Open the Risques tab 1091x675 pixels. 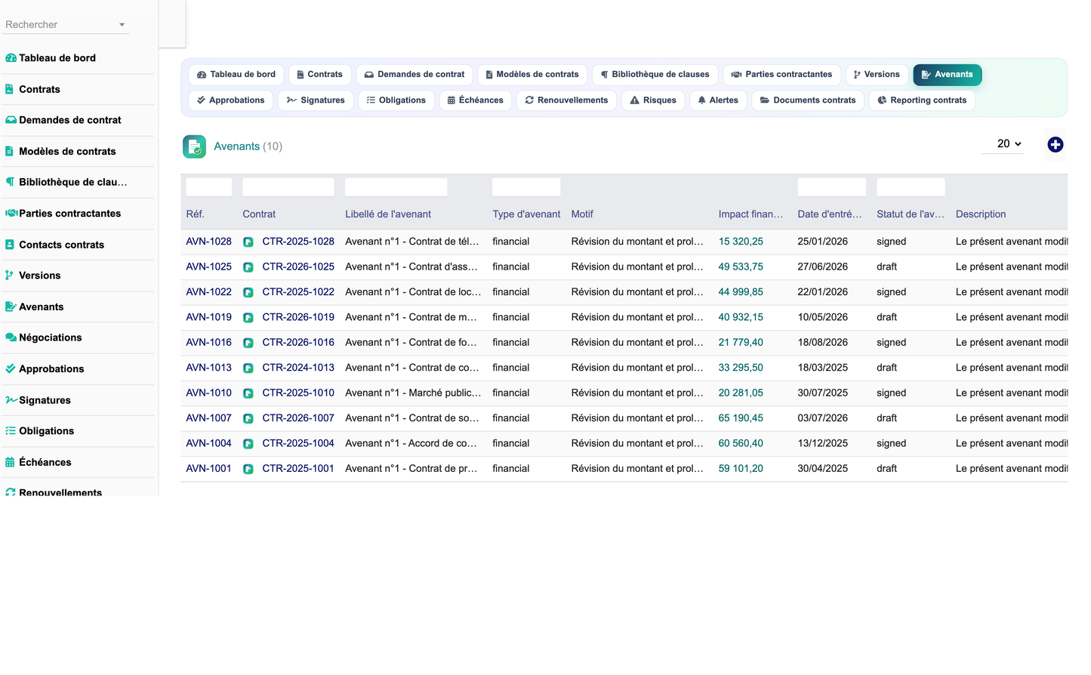[x=653, y=100]
